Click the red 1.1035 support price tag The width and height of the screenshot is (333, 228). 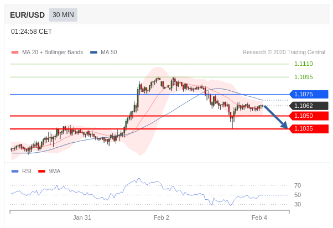click(309, 128)
